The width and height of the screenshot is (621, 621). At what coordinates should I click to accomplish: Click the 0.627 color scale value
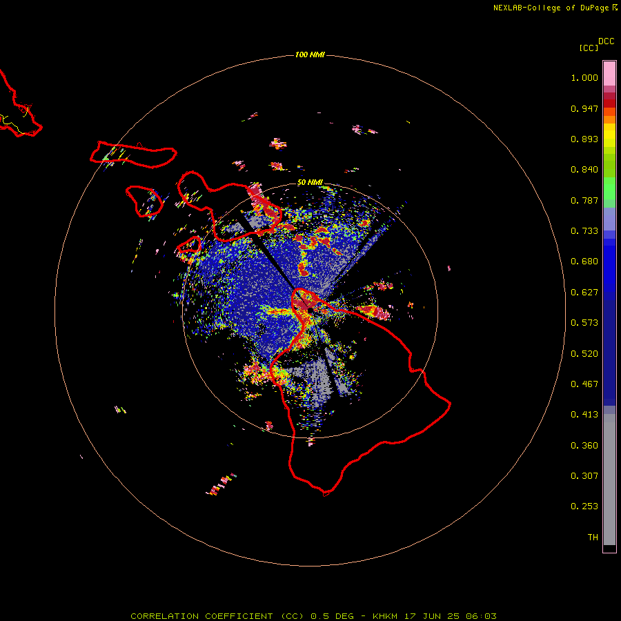(x=584, y=293)
